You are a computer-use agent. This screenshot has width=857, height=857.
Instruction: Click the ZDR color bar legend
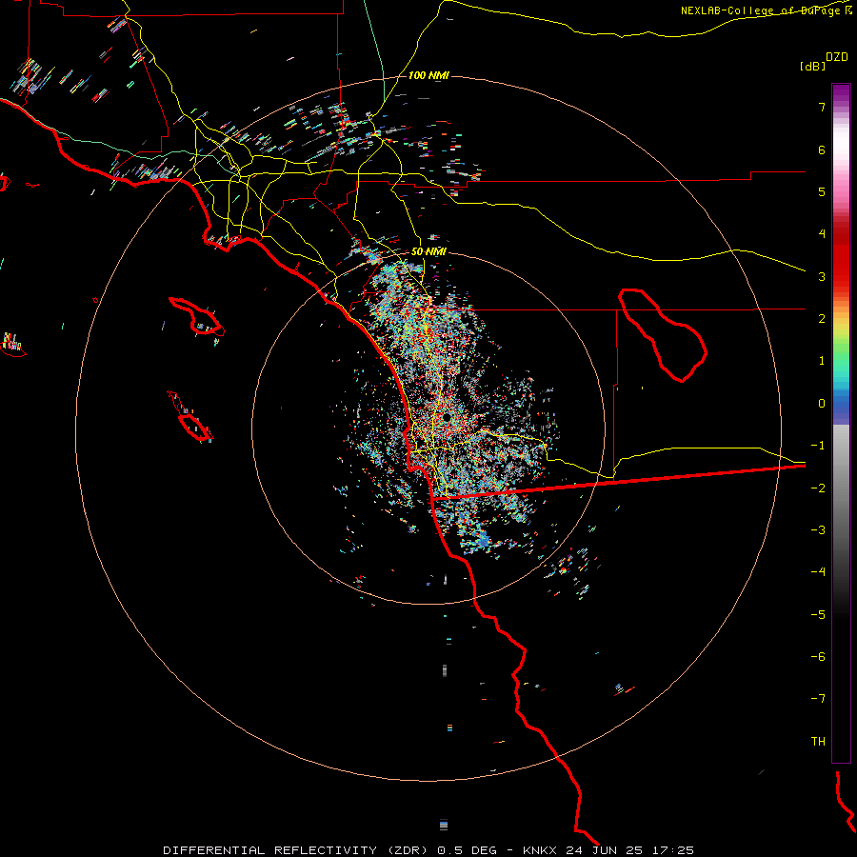click(x=841, y=423)
